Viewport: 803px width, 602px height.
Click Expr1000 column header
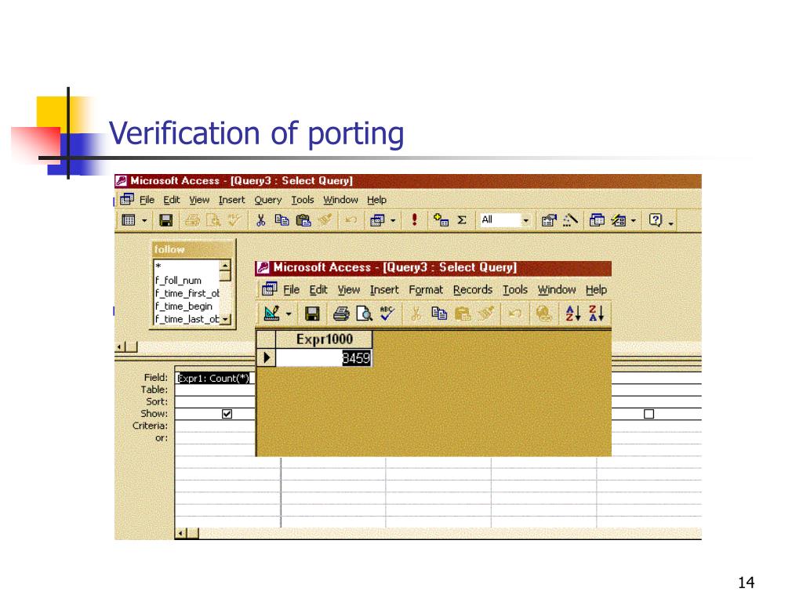click(324, 339)
